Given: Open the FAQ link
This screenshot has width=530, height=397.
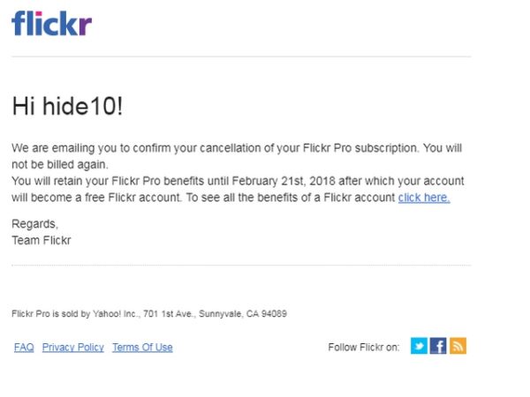Looking at the screenshot, I should tap(24, 347).
